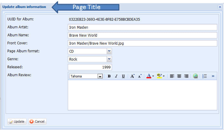Open Page Album format dropdown
The height and width of the screenshot is (130, 224).
(109, 51)
